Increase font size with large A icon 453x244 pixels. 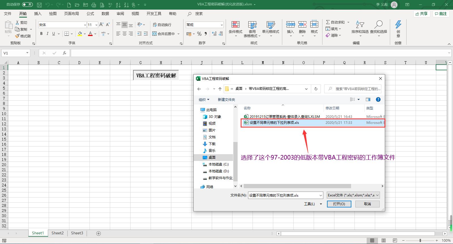(x=101, y=25)
